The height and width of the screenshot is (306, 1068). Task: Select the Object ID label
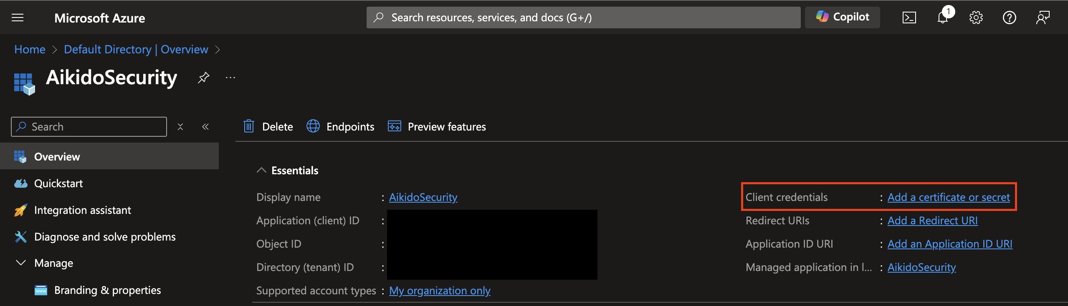(x=278, y=244)
